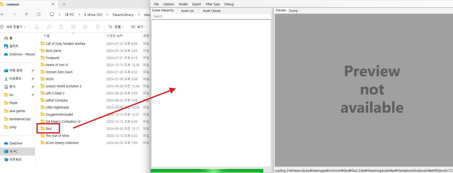
Task: Expand chevron after E drive (D:) breadcrumb
Action: (x=107, y=14)
